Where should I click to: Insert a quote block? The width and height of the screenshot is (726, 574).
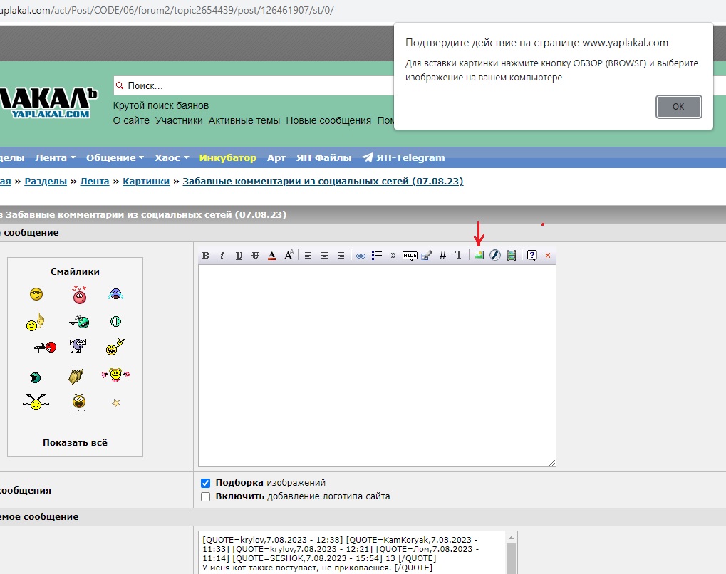click(393, 256)
